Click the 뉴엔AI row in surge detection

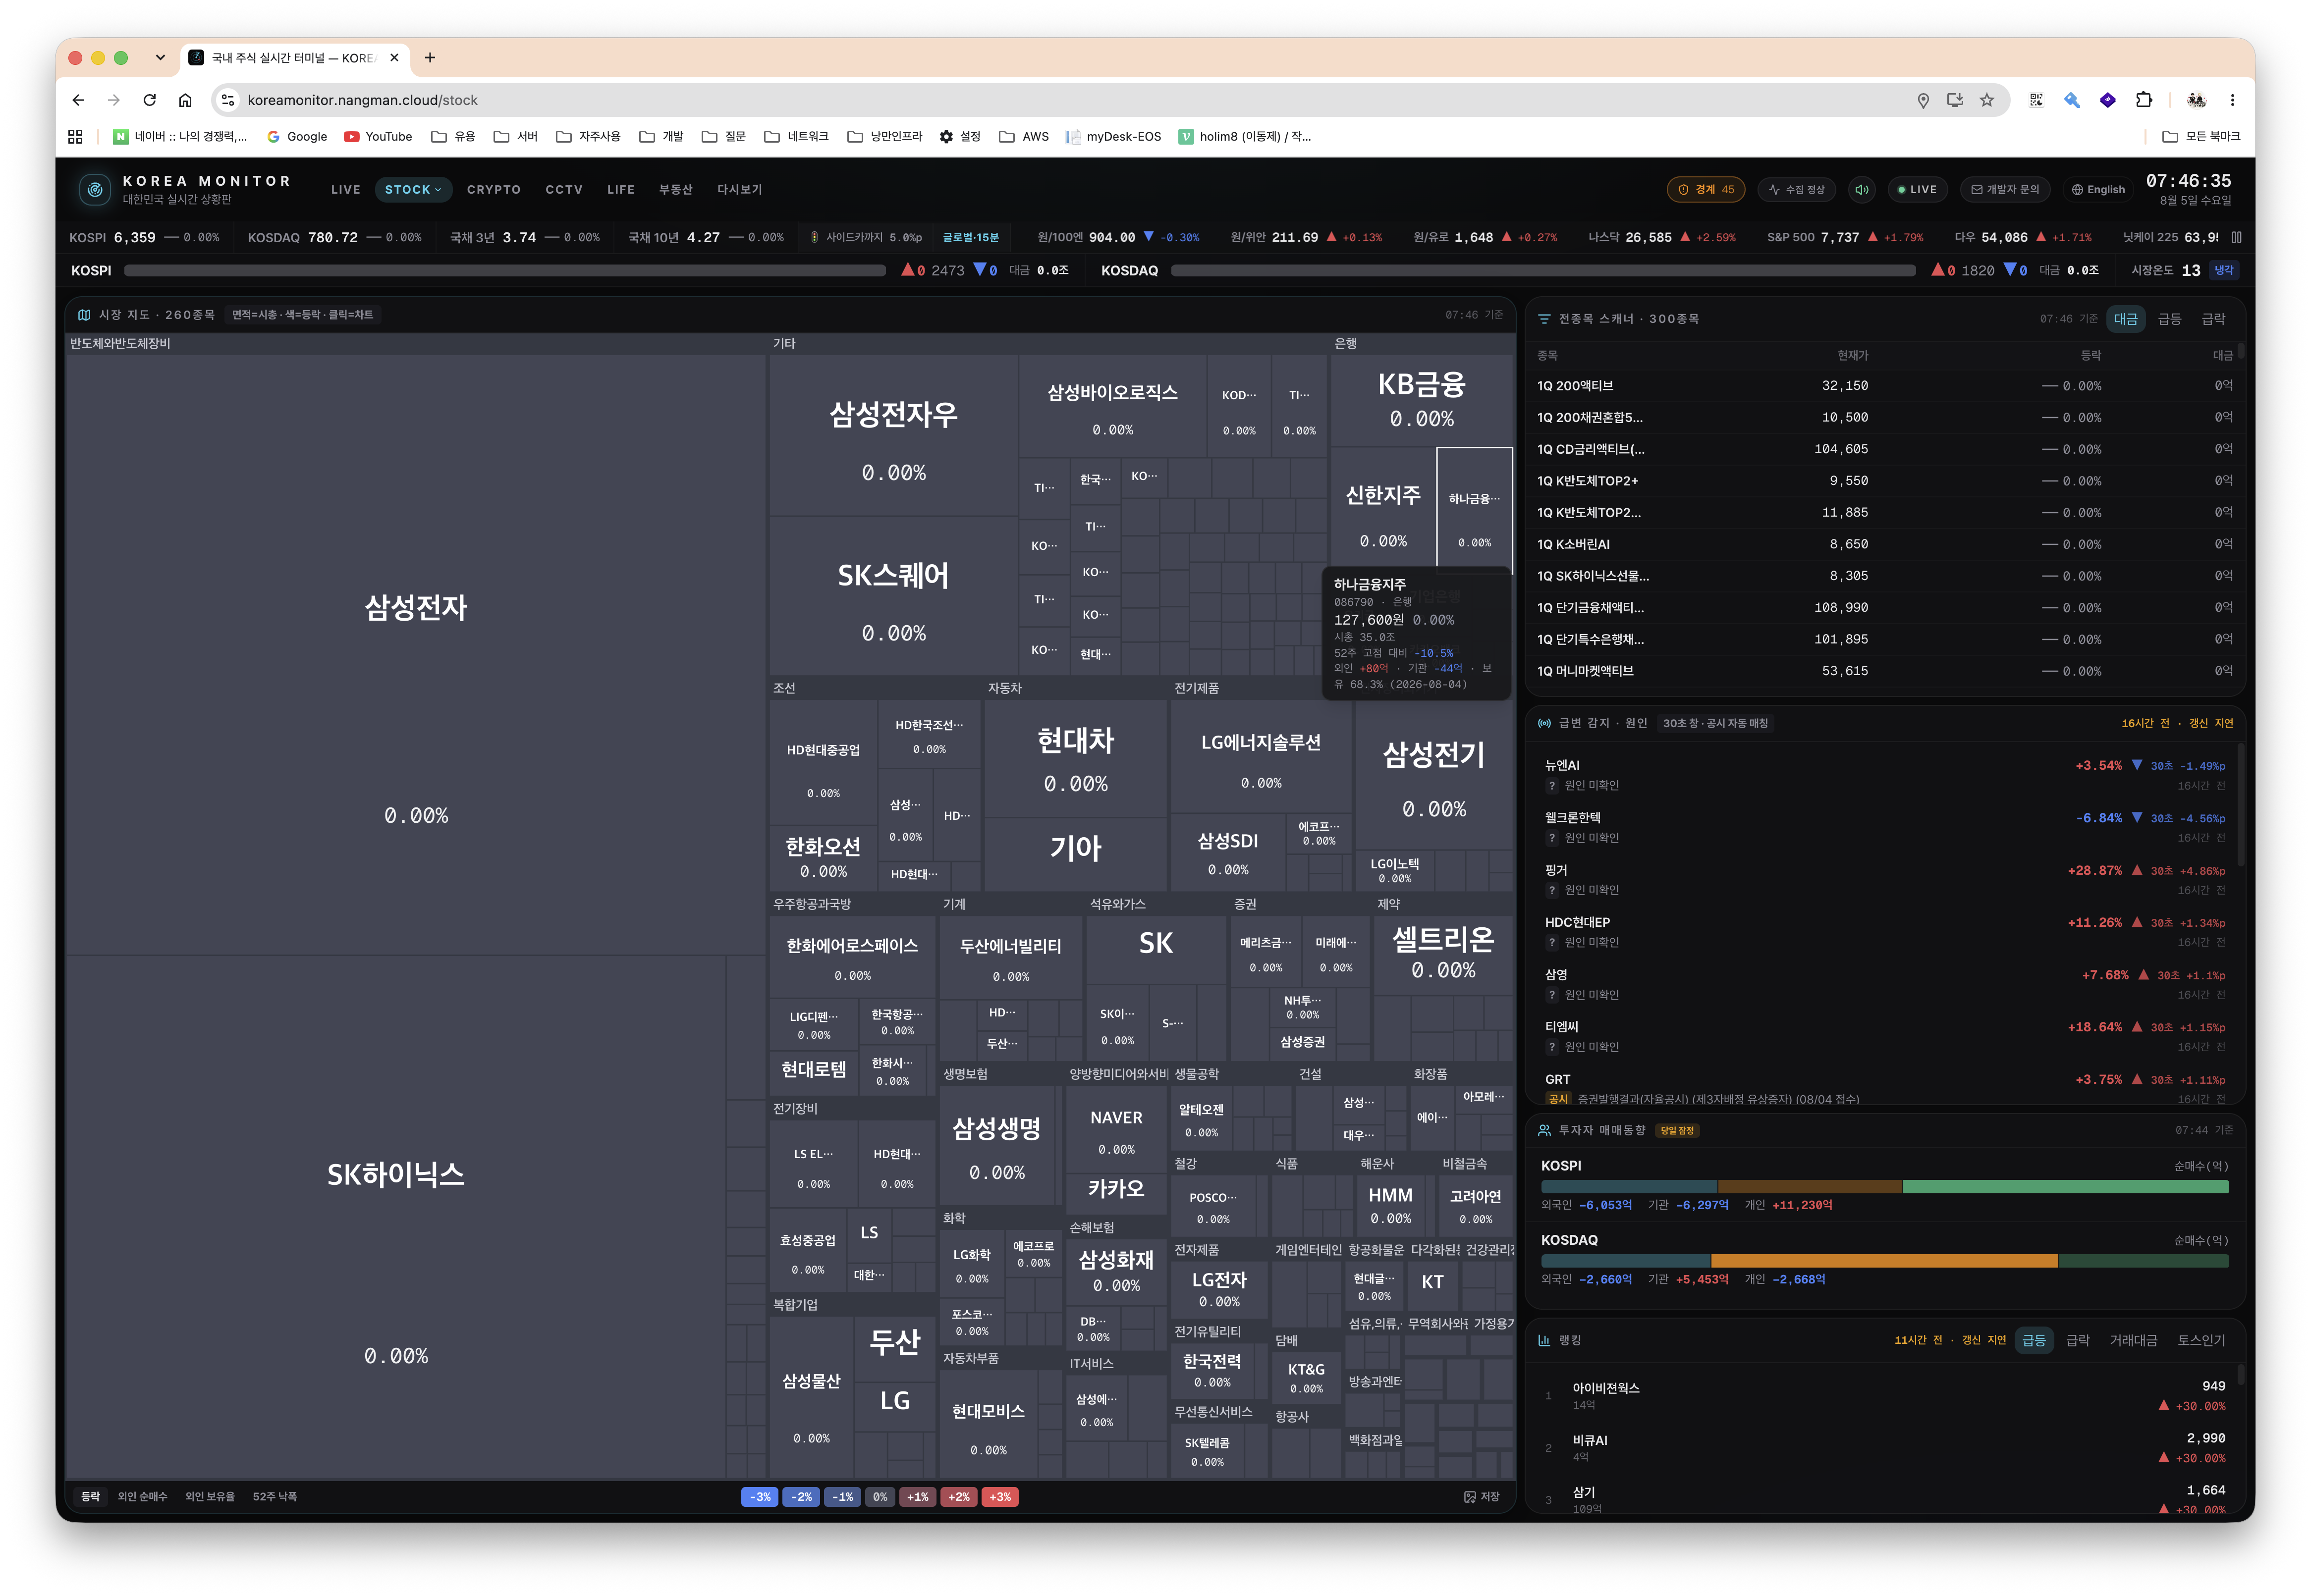pos(1884,775)
